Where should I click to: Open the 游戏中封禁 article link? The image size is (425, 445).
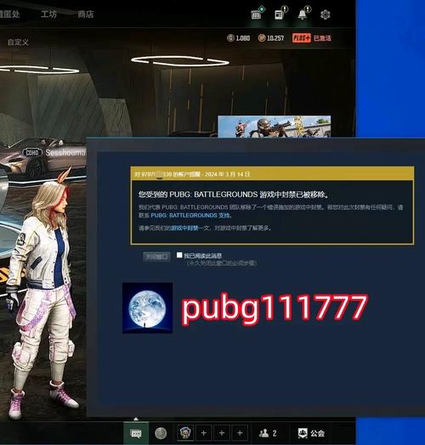click(184, 228)
